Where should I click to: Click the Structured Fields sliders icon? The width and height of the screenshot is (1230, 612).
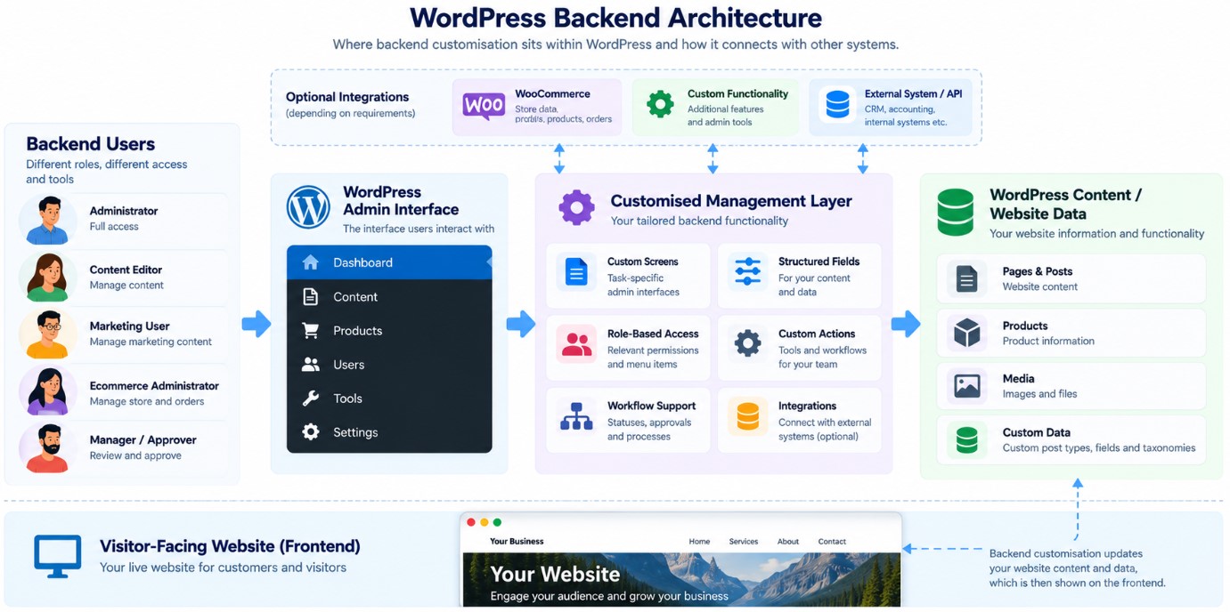(x=747, y=271)
